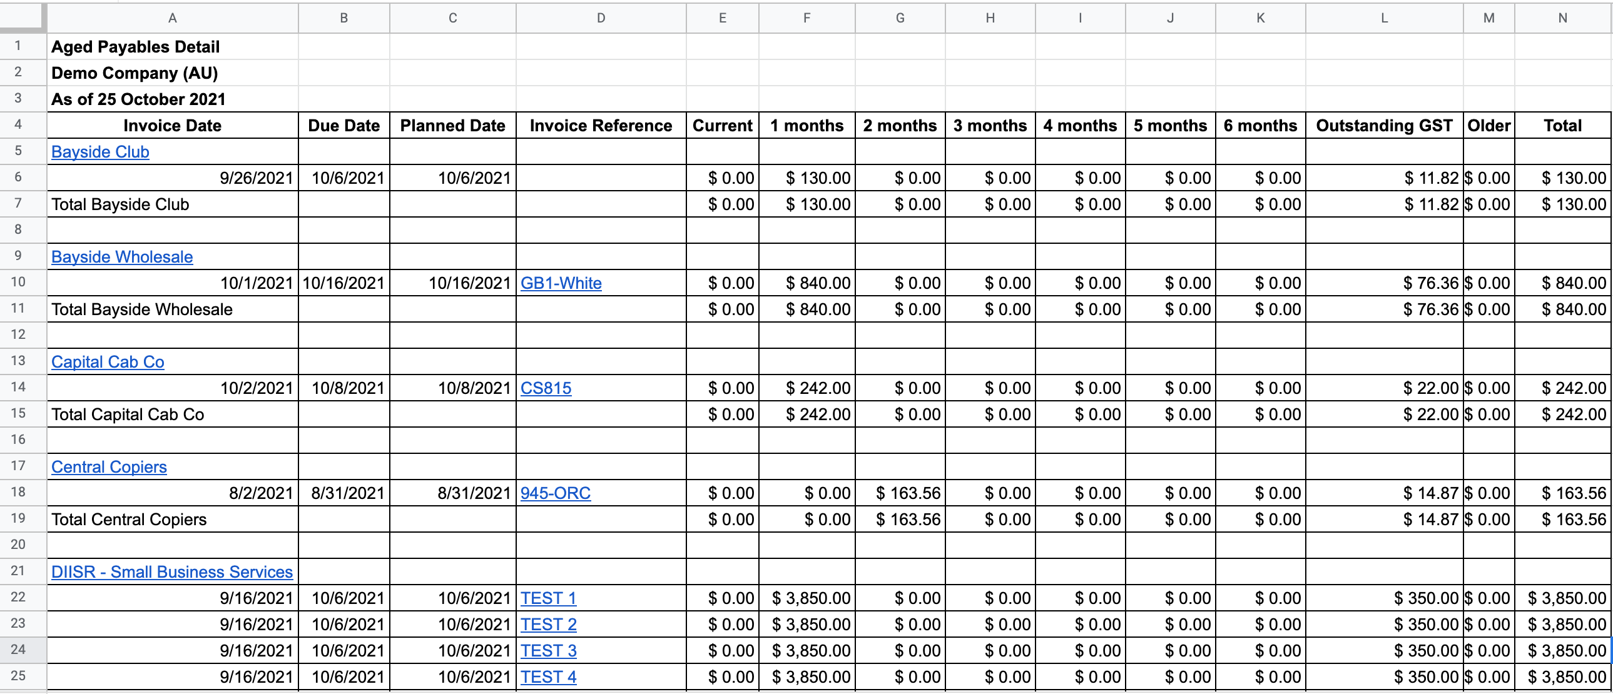Open the Bayside Club supplier link
The image size is (1613, 694).
point(100,152)
